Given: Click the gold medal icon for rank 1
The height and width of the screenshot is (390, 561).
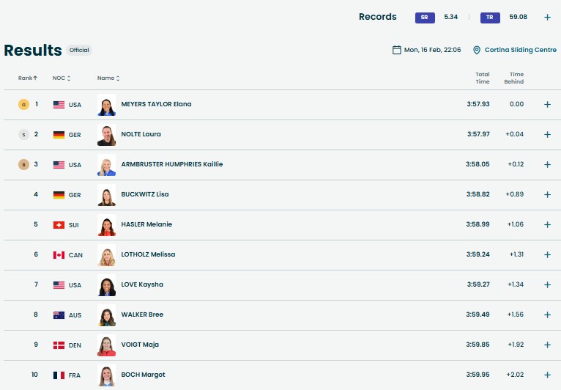Looking at the screenshot, I should click(23, 104).
